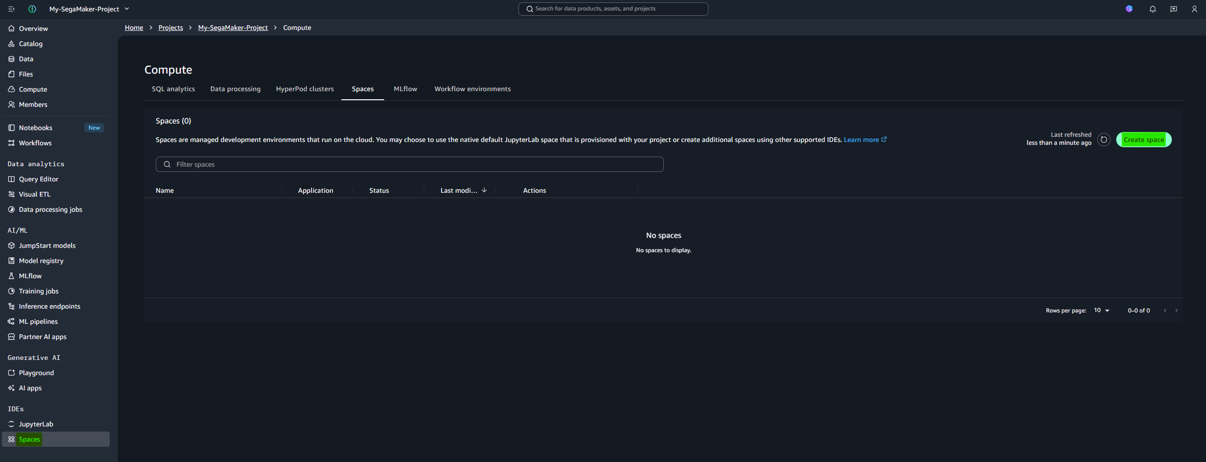This screenshot has height=462, width=1206.
Task: Launch JupyterLab from the IDEs section
Action: tap(56, 424)
